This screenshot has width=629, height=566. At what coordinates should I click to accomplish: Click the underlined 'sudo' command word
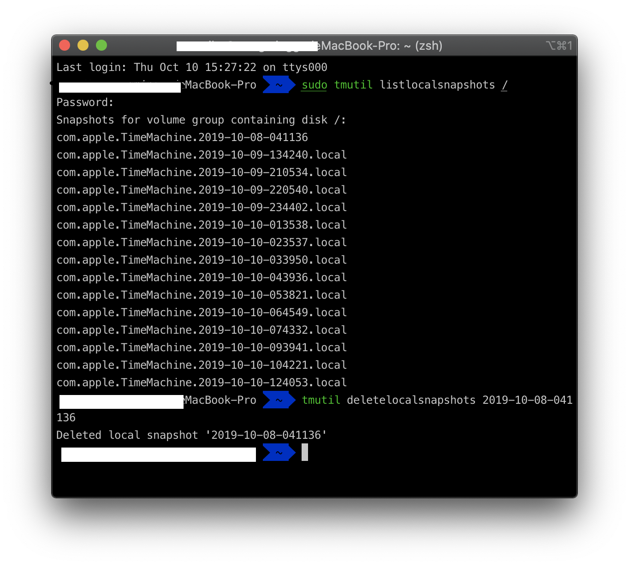(x=314, y=85)
